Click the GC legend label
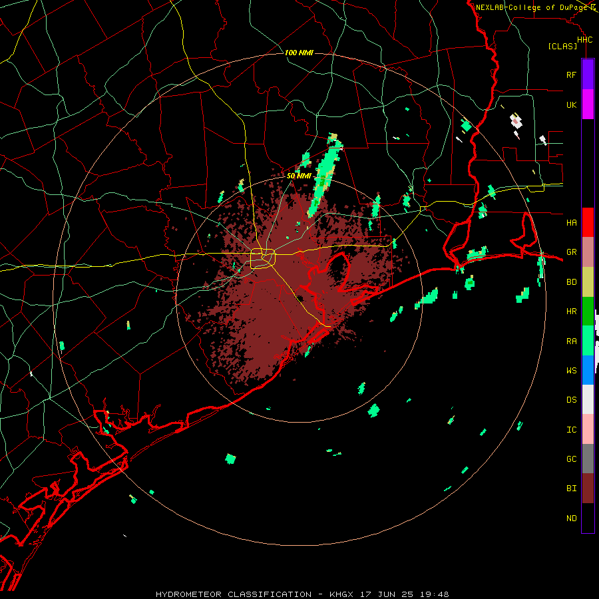This screenshot has width=599, height=599. click(x=571, y=459)
